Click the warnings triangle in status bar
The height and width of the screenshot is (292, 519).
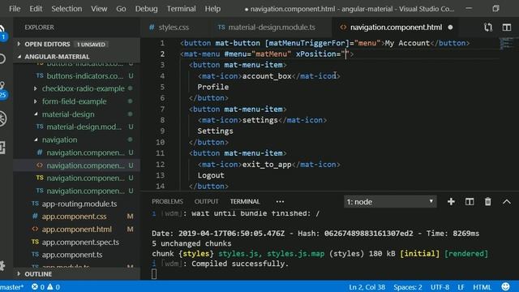[50, 286]
